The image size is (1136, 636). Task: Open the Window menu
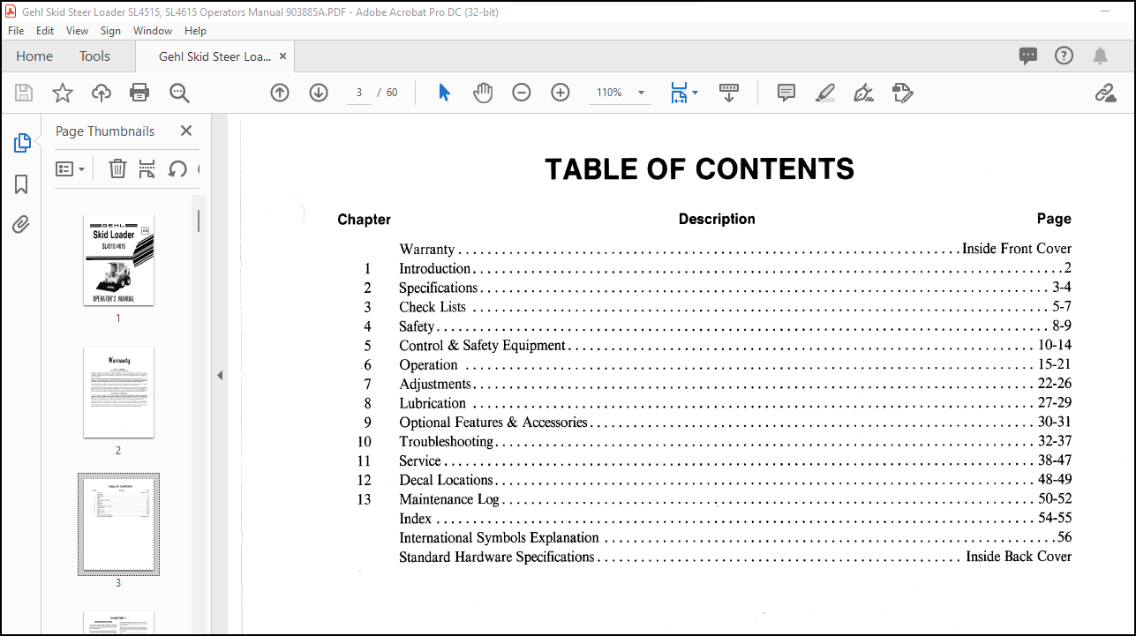point(153,31)
